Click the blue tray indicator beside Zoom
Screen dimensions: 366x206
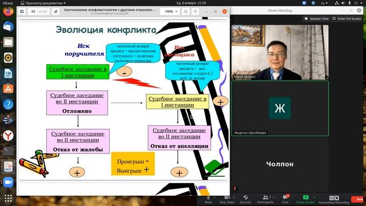[x=313, y=3]
